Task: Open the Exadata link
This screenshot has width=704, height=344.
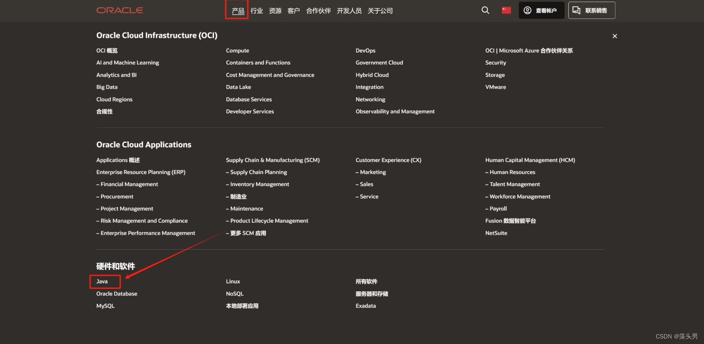Action: coord(366,306)
